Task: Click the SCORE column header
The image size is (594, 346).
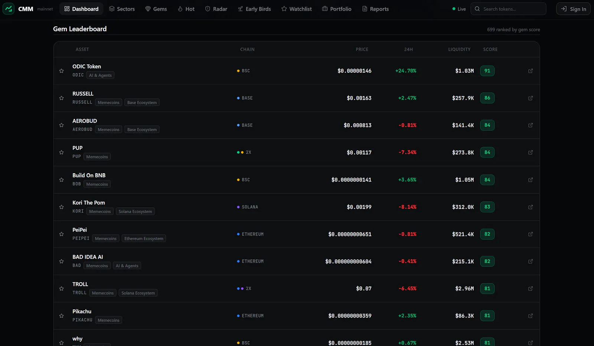Action: pos(490,49)
